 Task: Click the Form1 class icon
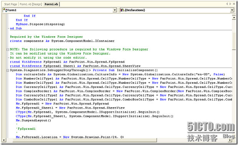pyautogui.click(x=5, y=10)
